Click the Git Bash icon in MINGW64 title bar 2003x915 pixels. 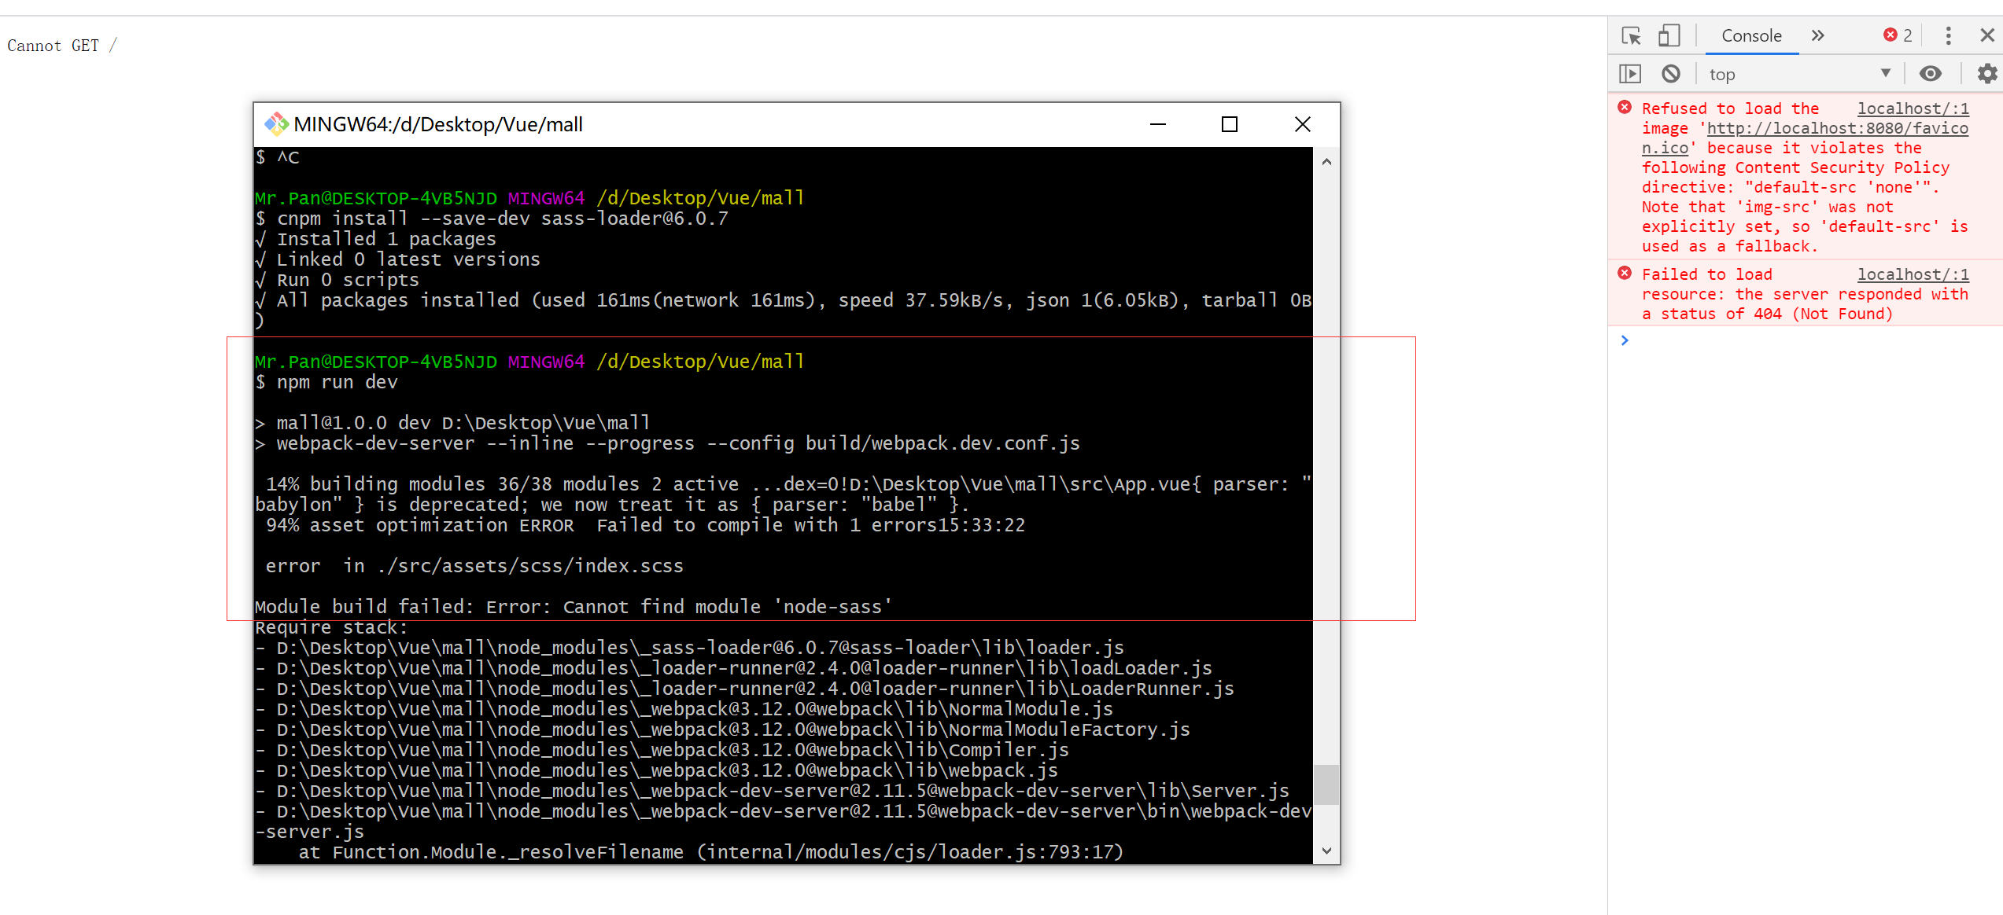(275, 124)
